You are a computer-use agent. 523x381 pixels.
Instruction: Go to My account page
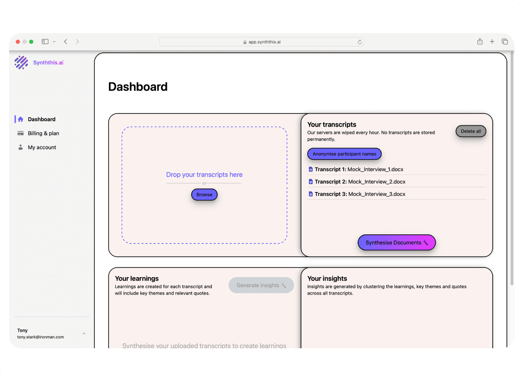click(42, 148)
